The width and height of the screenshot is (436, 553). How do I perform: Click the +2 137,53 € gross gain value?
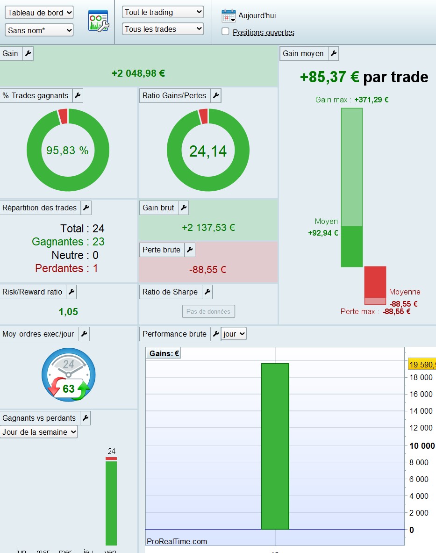(208, 228)
